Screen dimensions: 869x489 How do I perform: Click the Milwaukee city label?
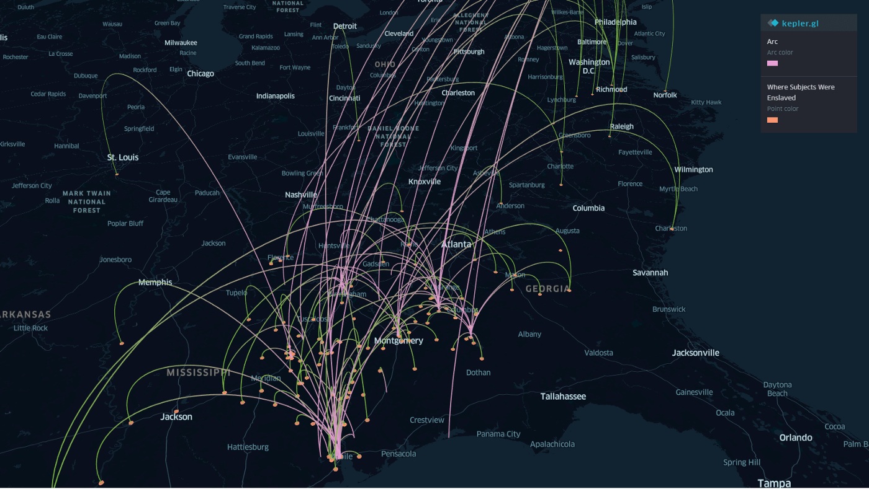click(181, 43)
